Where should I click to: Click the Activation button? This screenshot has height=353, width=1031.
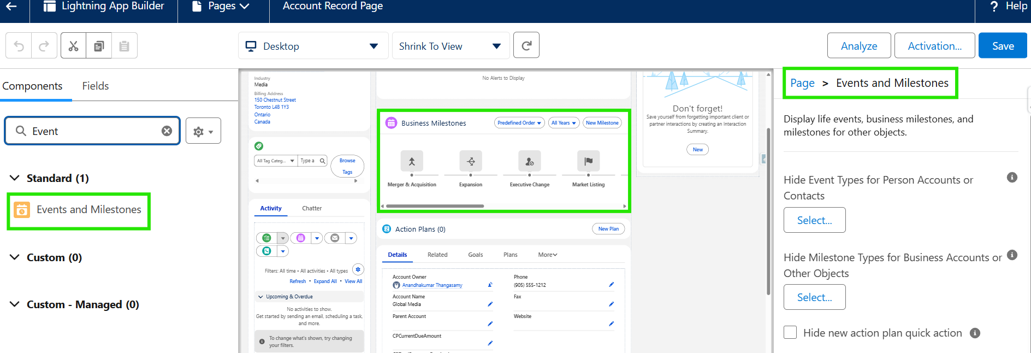934,46
